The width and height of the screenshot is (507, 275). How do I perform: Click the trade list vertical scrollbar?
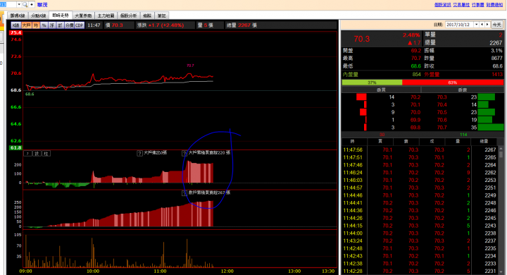point(501,210)
